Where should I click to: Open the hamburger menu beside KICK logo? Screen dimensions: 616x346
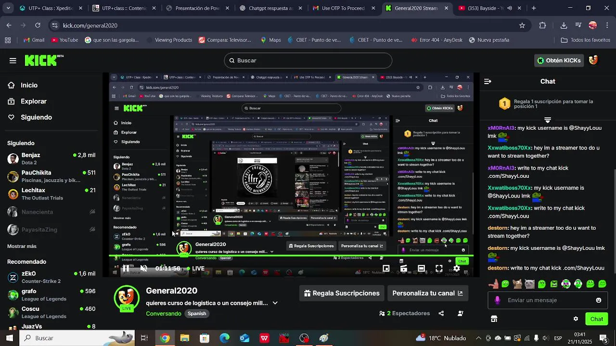point(13,61)
